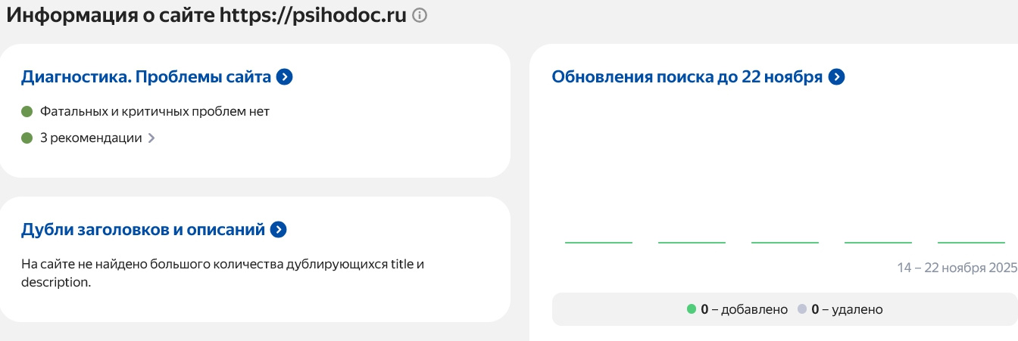
Task: Click the 14 – 22 ноября 2025 date range
Action: point(957,268)
